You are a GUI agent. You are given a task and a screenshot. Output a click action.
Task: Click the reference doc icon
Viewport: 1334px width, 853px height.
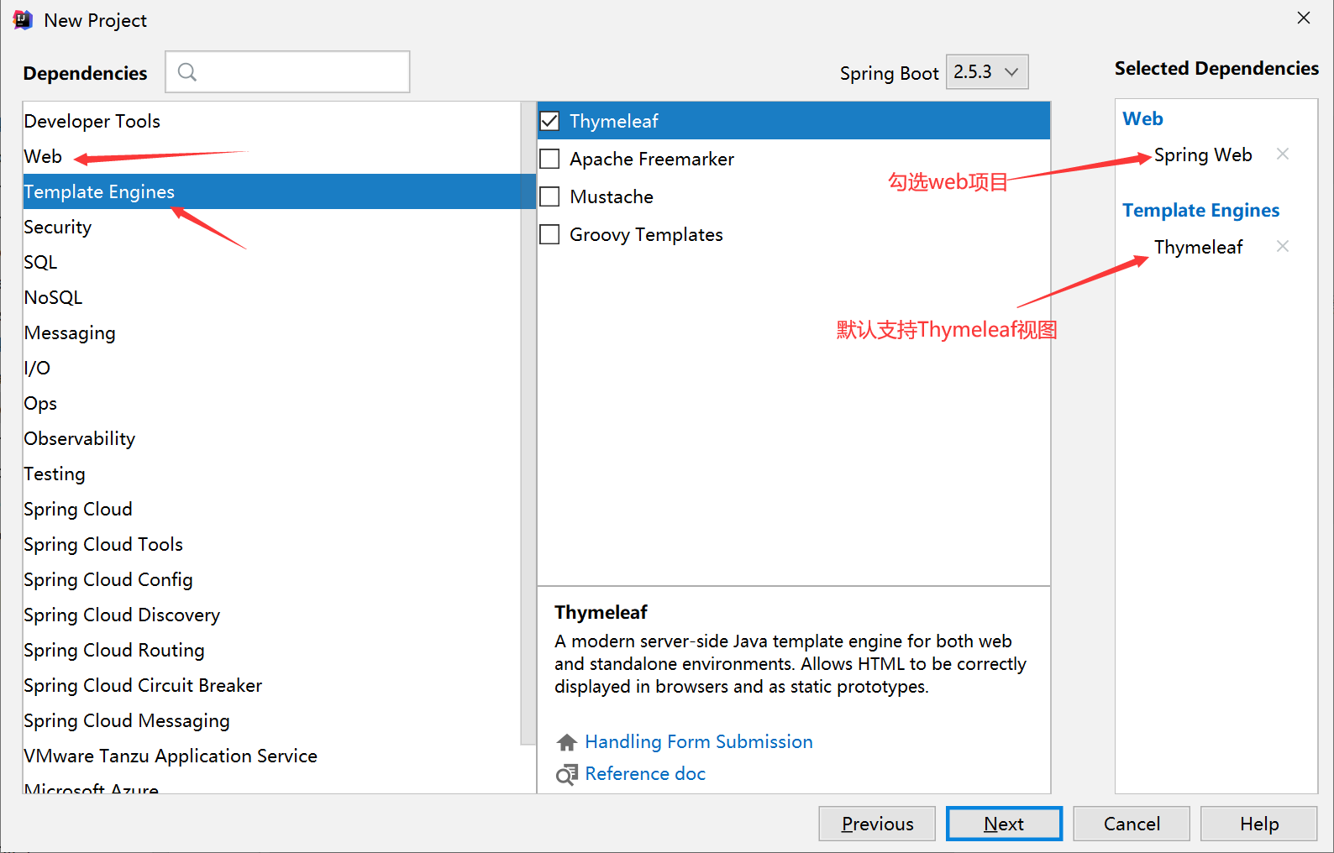[567, 774]
